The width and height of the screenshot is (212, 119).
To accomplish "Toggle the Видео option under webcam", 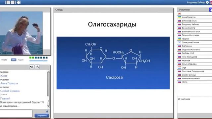I will 4,59.
